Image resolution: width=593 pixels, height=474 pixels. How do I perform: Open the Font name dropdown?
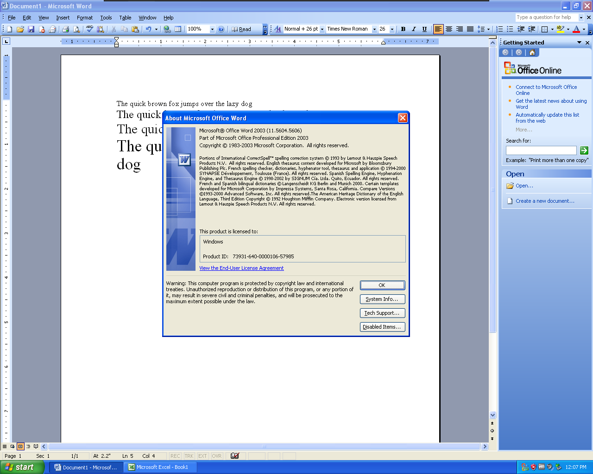[374, 29]
